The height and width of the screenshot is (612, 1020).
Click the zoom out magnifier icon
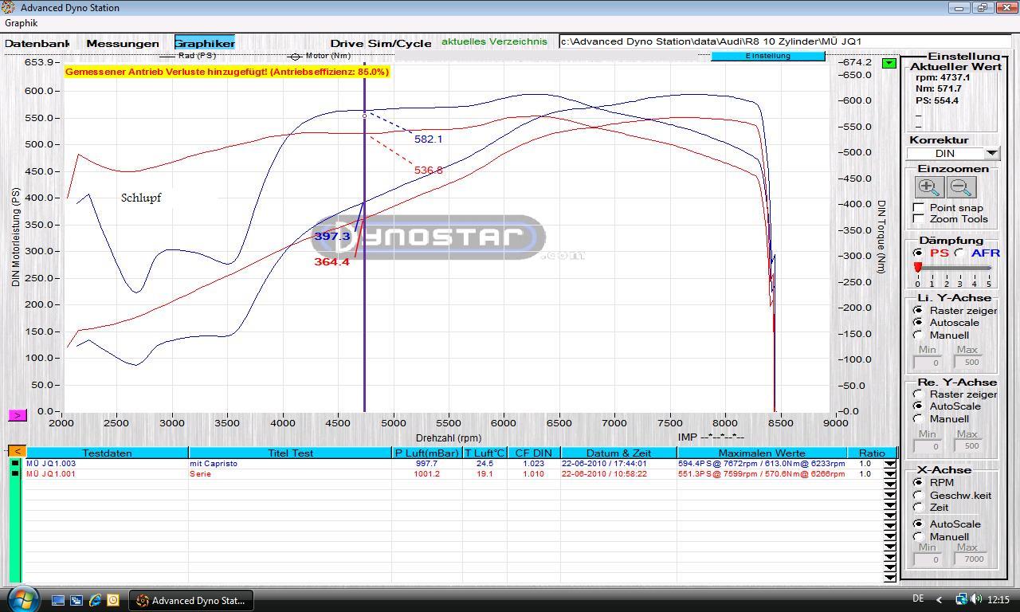pos(961,187)
